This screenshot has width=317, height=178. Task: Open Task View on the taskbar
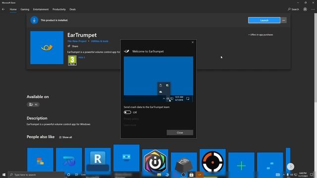coord(76,175)
